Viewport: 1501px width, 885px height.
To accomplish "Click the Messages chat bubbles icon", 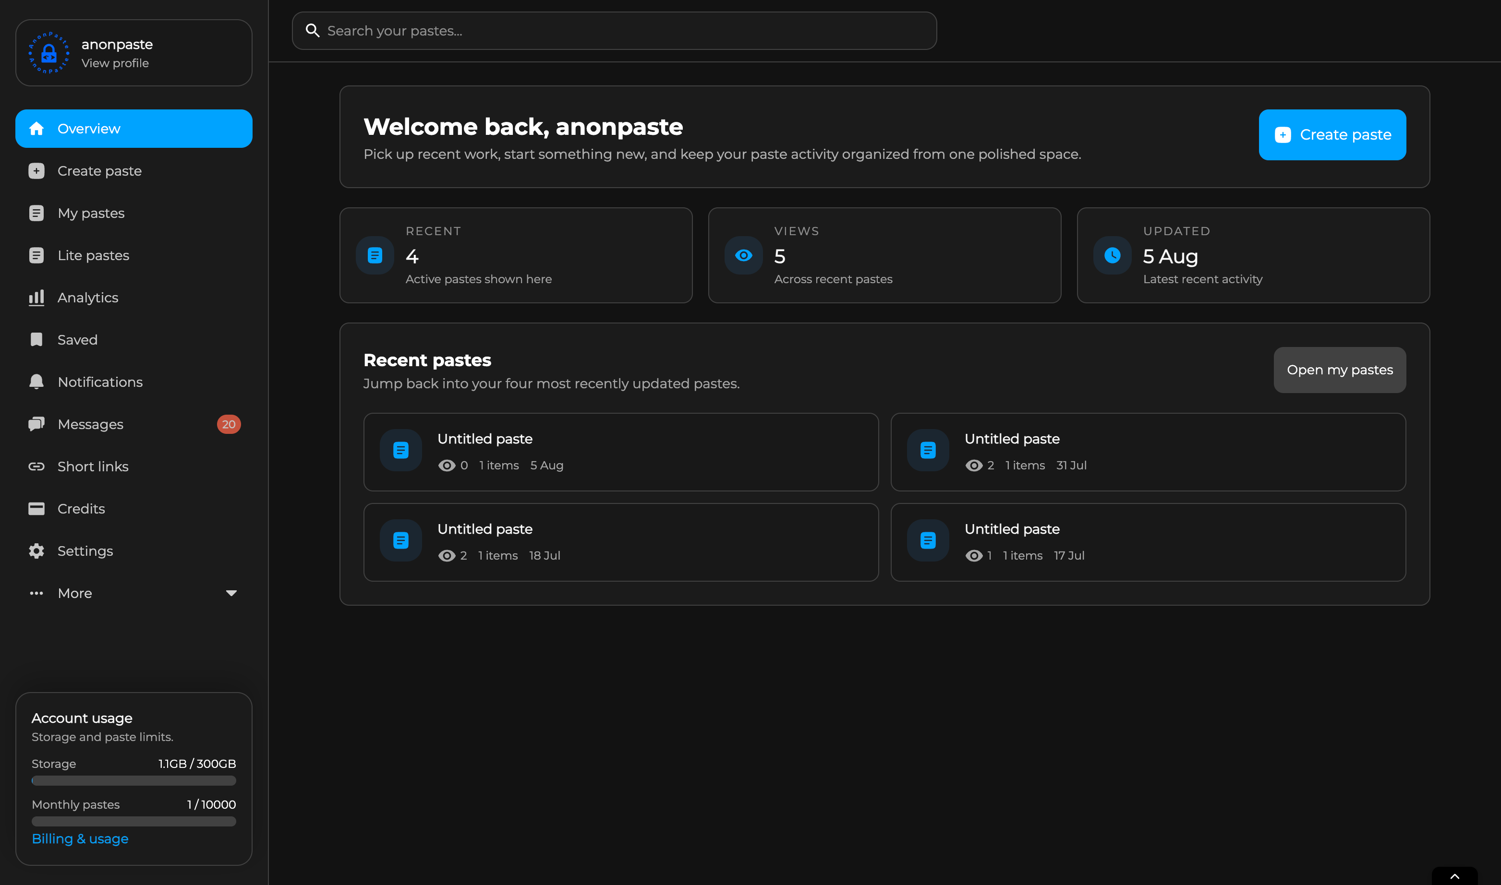I will (x=36, y=424).
